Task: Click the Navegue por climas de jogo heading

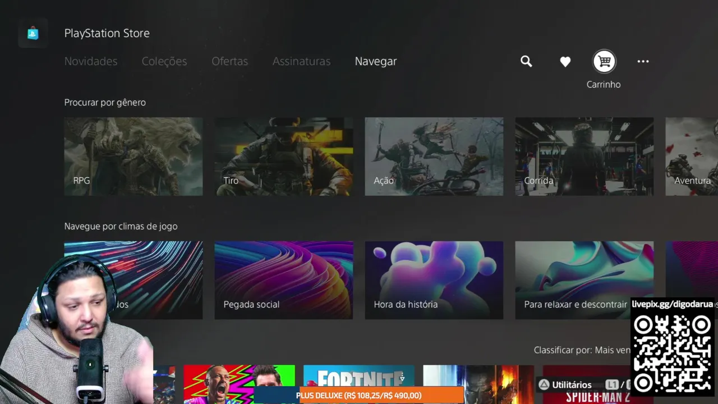Action: pos(121,227)
